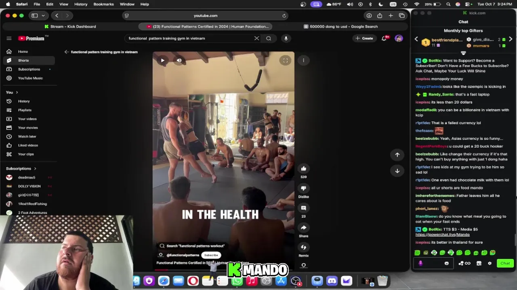Go back from functional pattern search results
517x290 pixels.
[x=67, y=52]
